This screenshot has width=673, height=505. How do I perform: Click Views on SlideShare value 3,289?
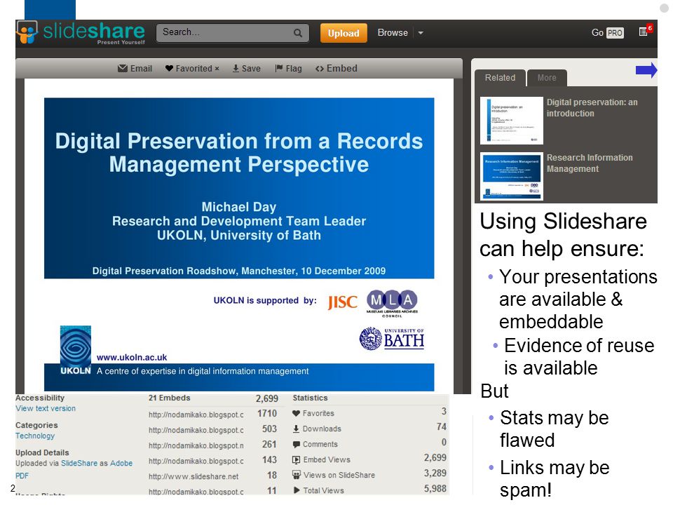(x=435, y=473)
